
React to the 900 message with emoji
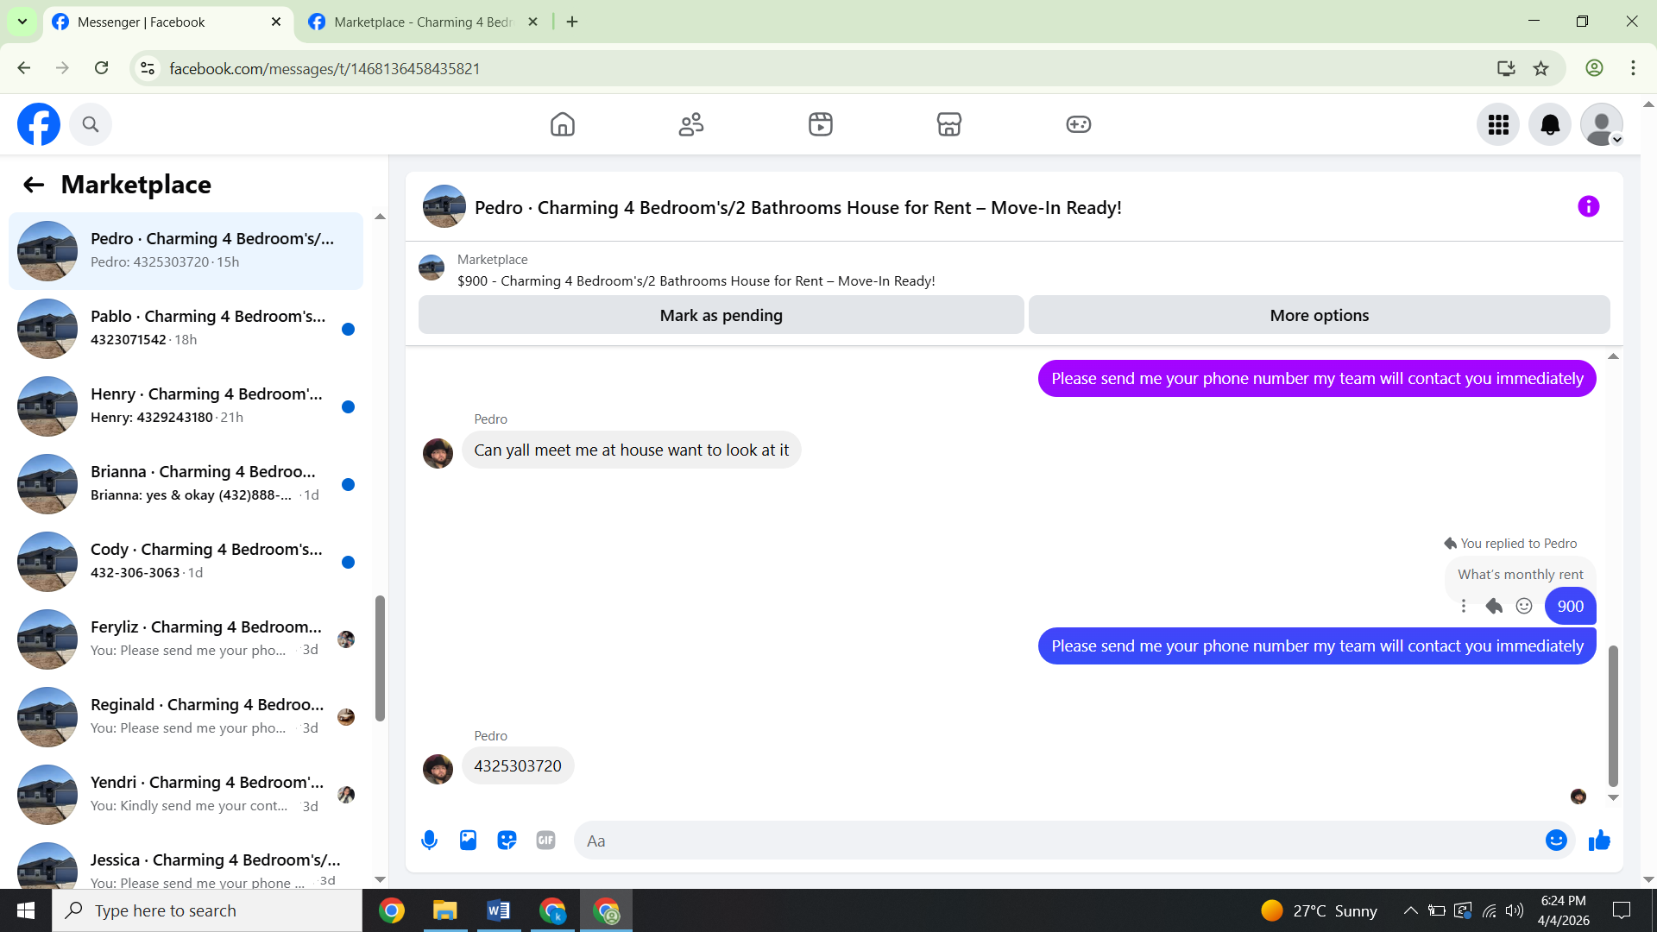coord(1524,607)
